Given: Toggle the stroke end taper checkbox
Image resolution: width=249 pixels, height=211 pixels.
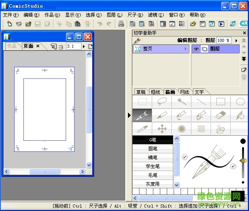Looking at the screenshot, I should point(233,166).
